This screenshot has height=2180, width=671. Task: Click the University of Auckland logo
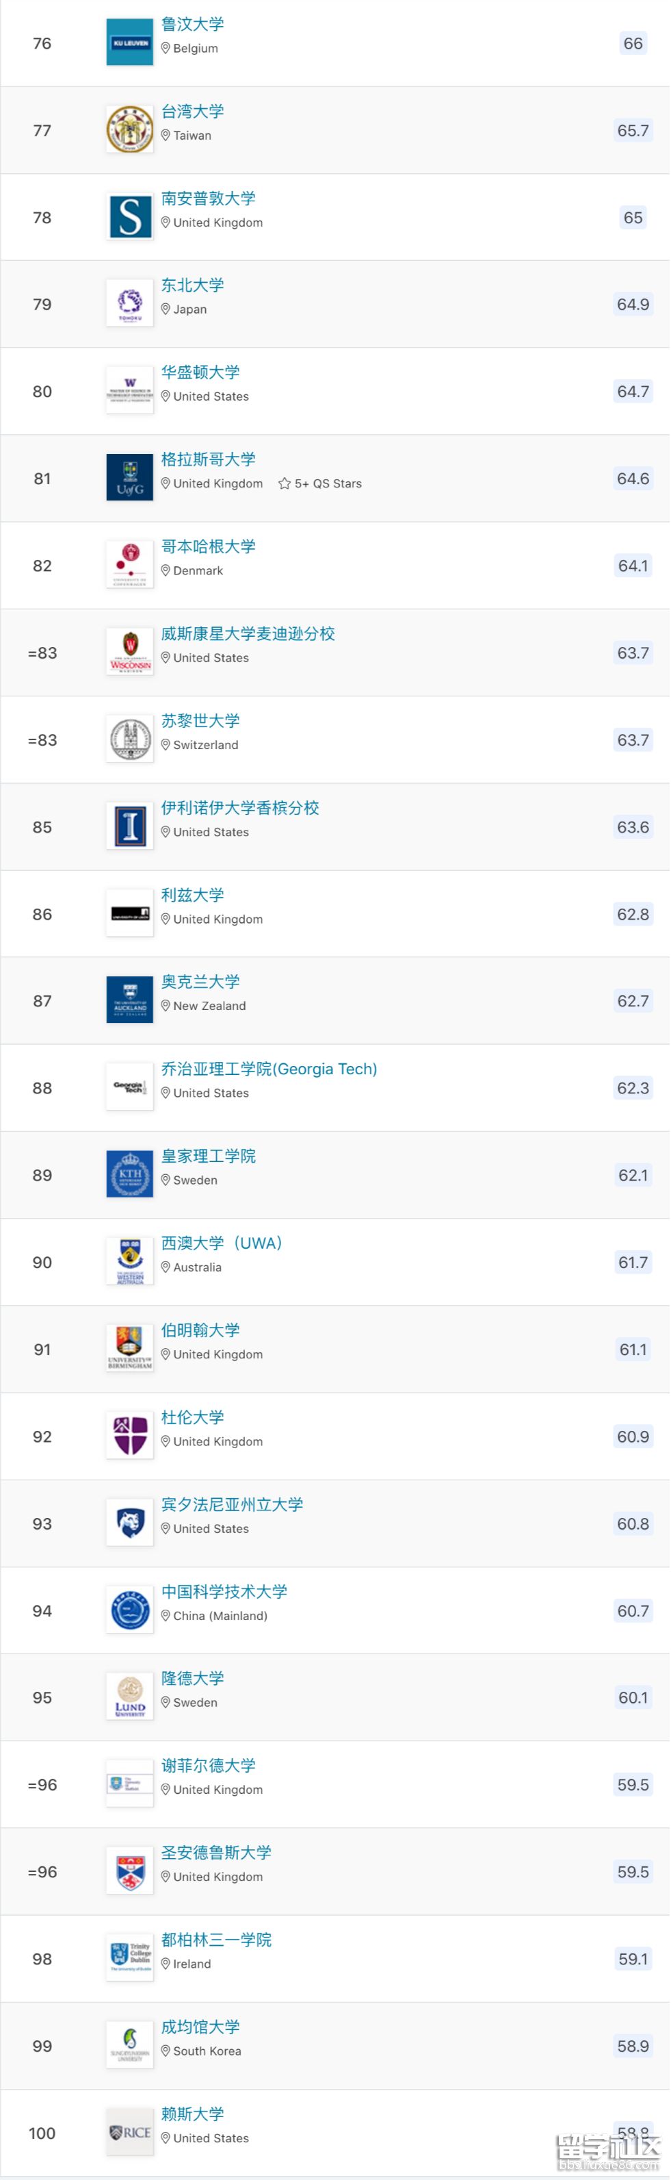pos(129,1000)
